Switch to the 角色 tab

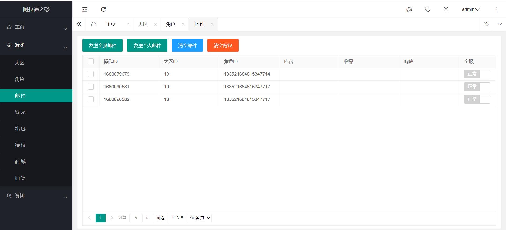coord(171,24)
